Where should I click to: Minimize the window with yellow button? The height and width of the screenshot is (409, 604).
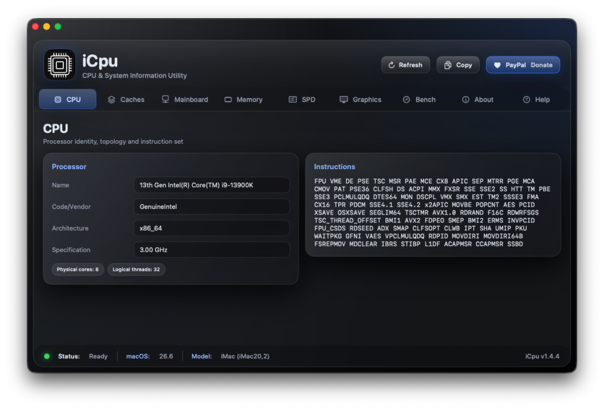[x=47, y=27]
